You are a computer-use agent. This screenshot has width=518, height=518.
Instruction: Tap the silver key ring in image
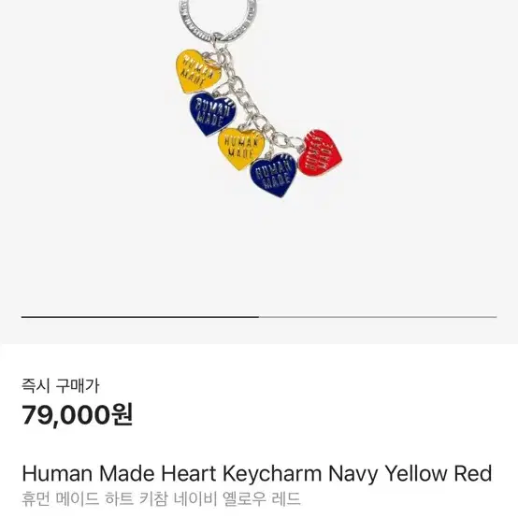click(x=218, y=22)
